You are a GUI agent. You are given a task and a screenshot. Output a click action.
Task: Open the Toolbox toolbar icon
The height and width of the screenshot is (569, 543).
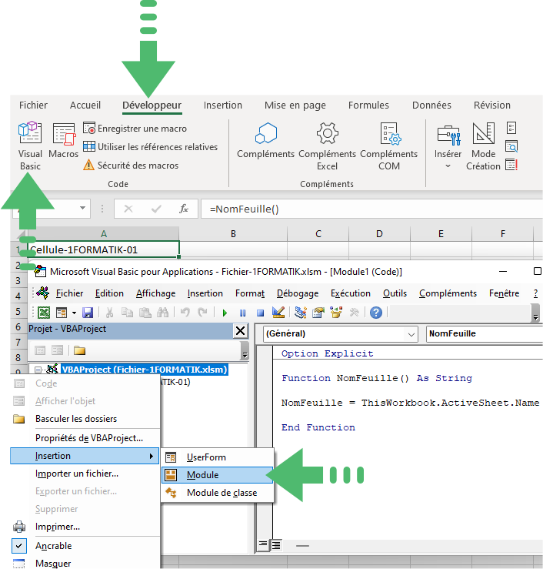click(354, 312)
